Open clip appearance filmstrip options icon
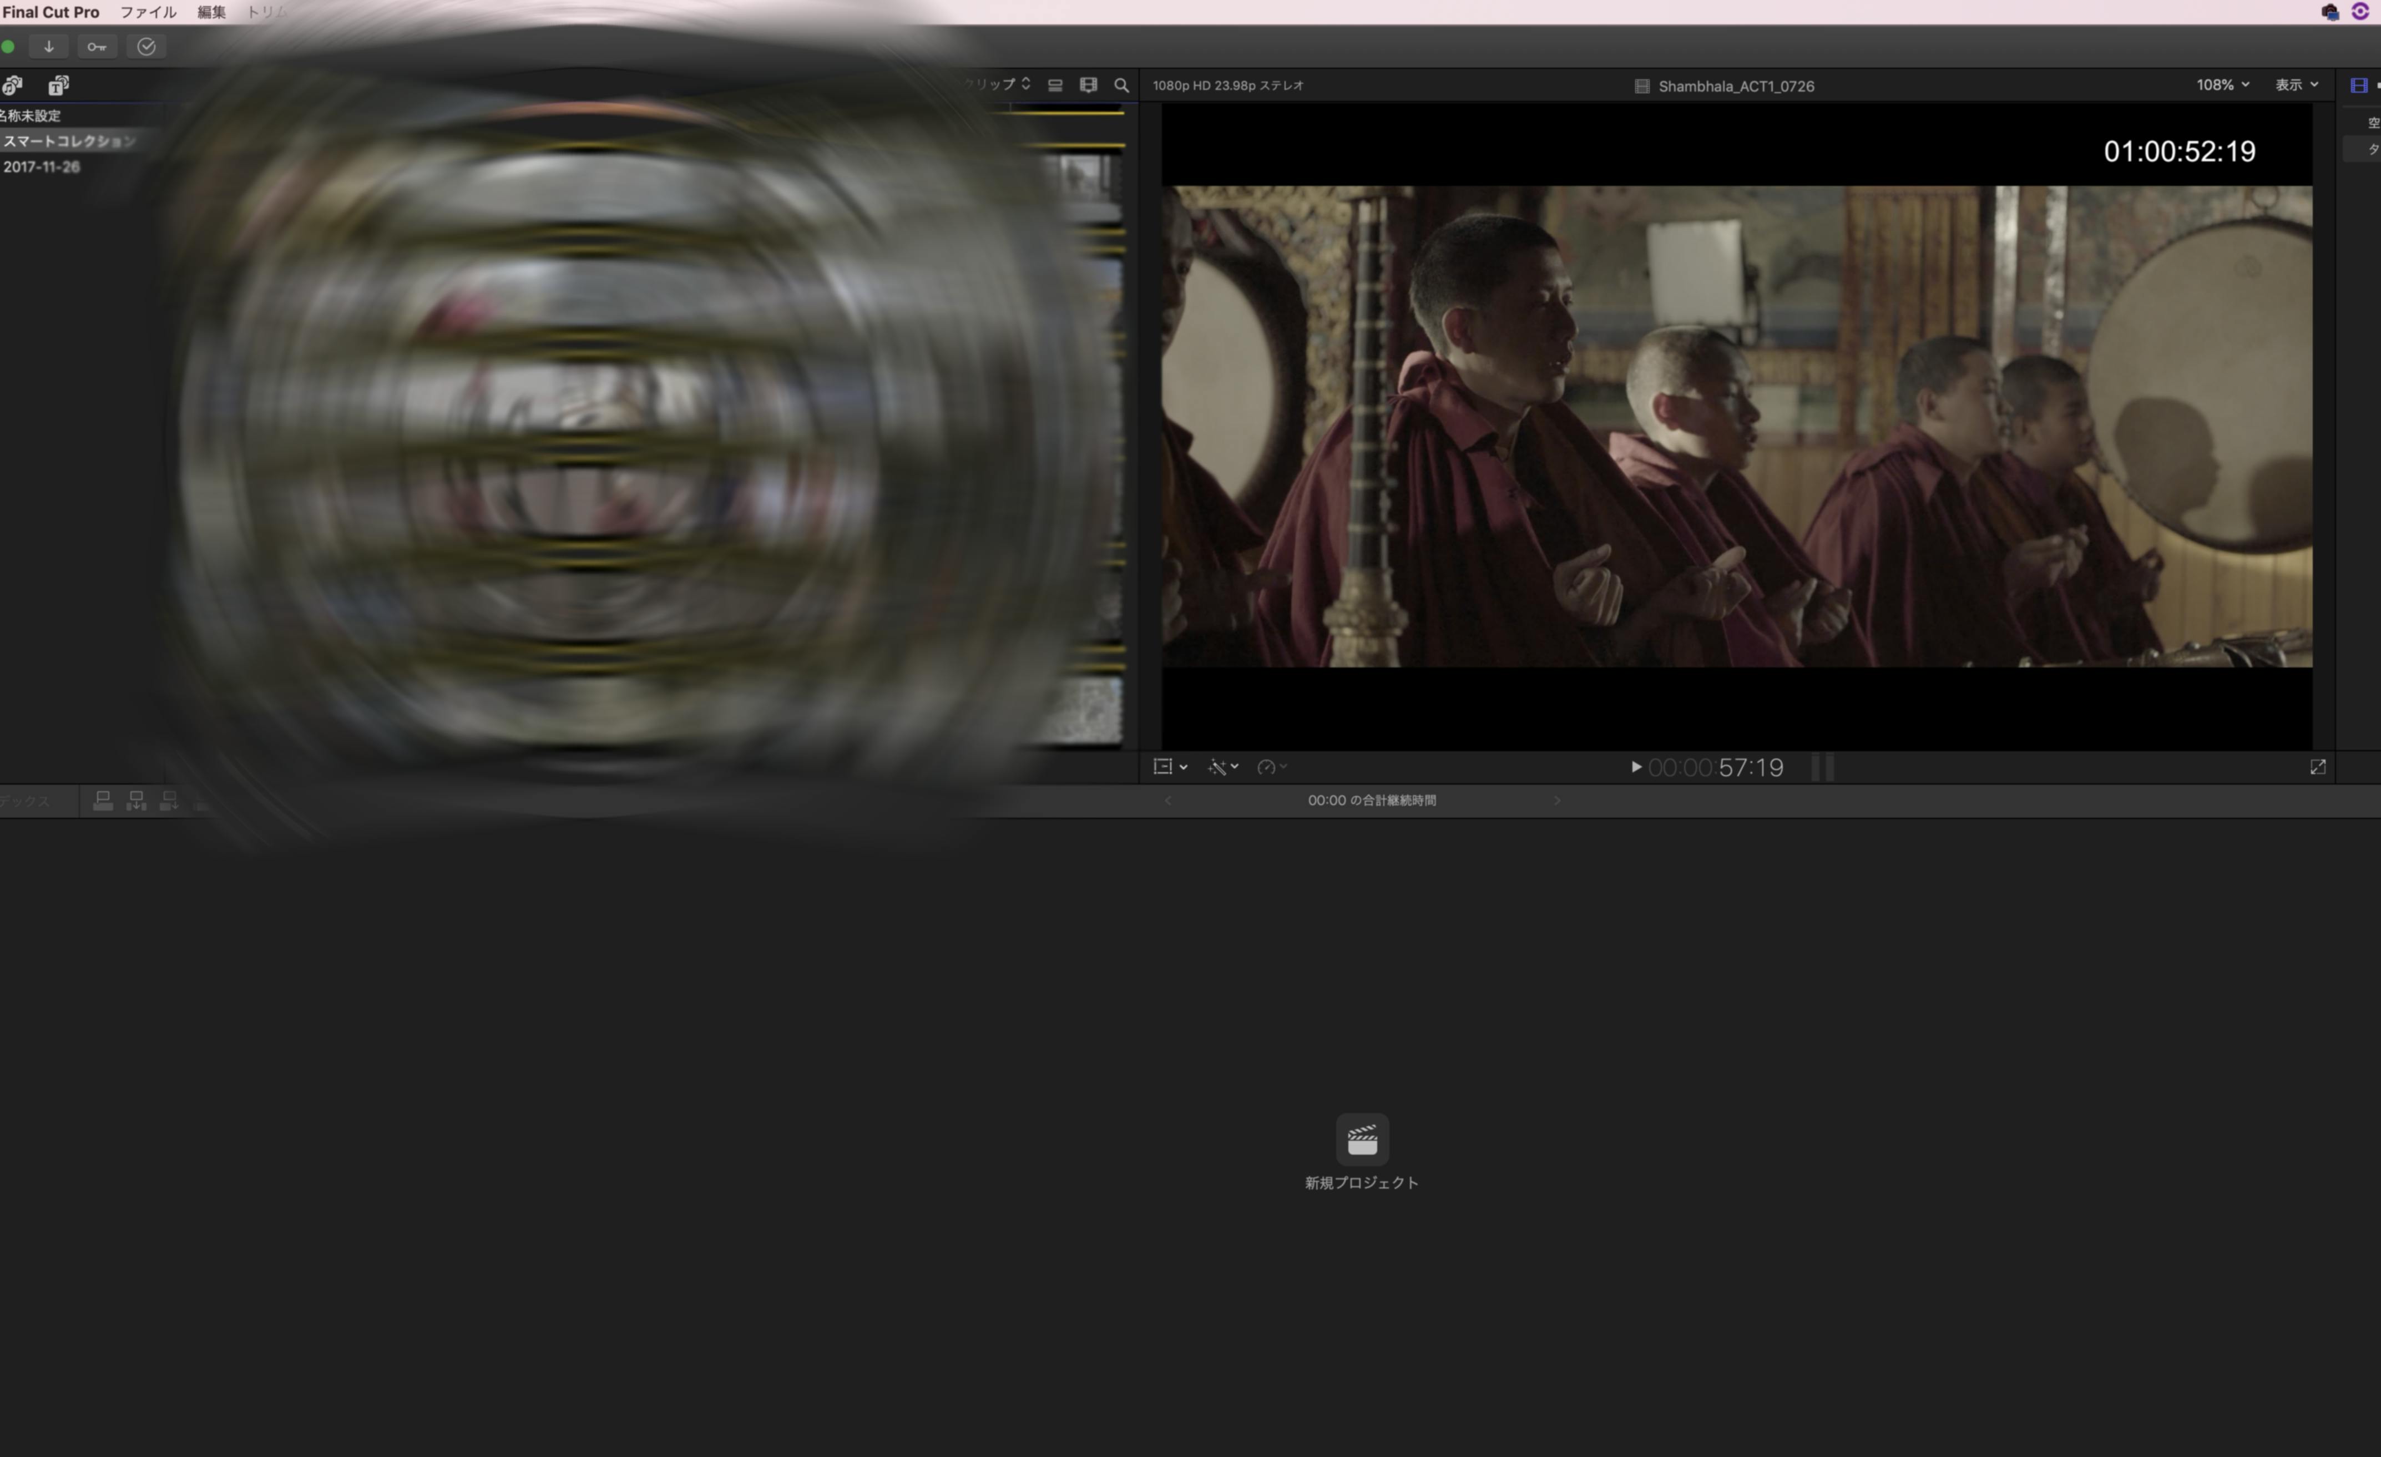Screen dimensions: 2381x1457 [1088, 86]
